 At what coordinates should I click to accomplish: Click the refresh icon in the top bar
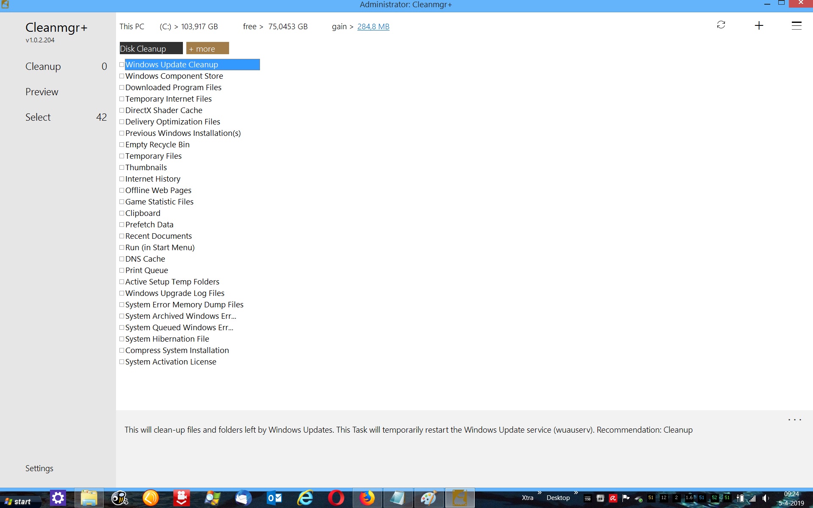(721, 25)
